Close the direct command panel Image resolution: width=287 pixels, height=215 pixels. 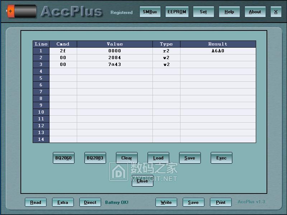(x=142, y=181)
